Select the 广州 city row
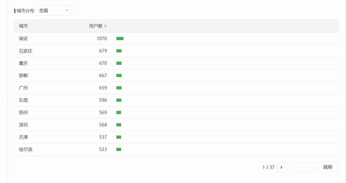Viewport: 346px width, 183px height. pos(176,88)
